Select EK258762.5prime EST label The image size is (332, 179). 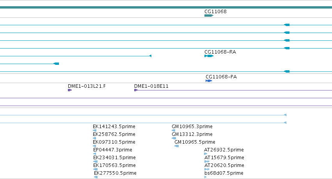(x=114, y=134)
